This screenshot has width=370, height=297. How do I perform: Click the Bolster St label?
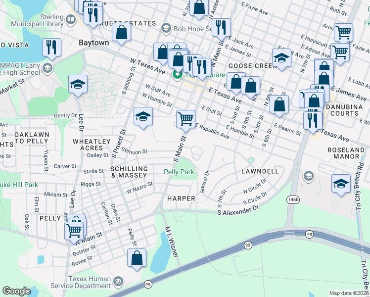click(84, 251)
